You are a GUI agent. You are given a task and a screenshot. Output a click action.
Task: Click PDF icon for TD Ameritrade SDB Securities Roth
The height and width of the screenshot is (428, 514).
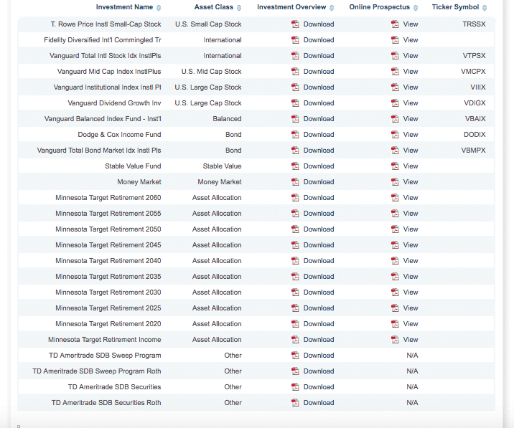295,403
